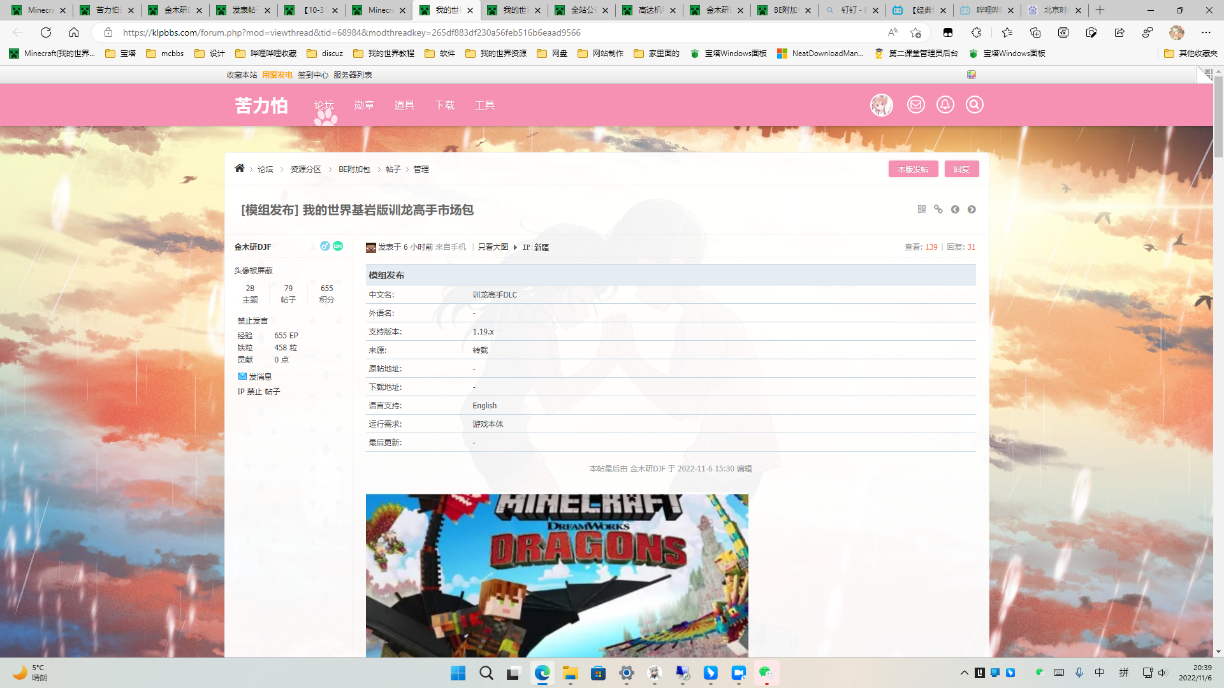The image size is (1224, 688).
Task: Click the browser refresh button
Action: click(46, 32)
